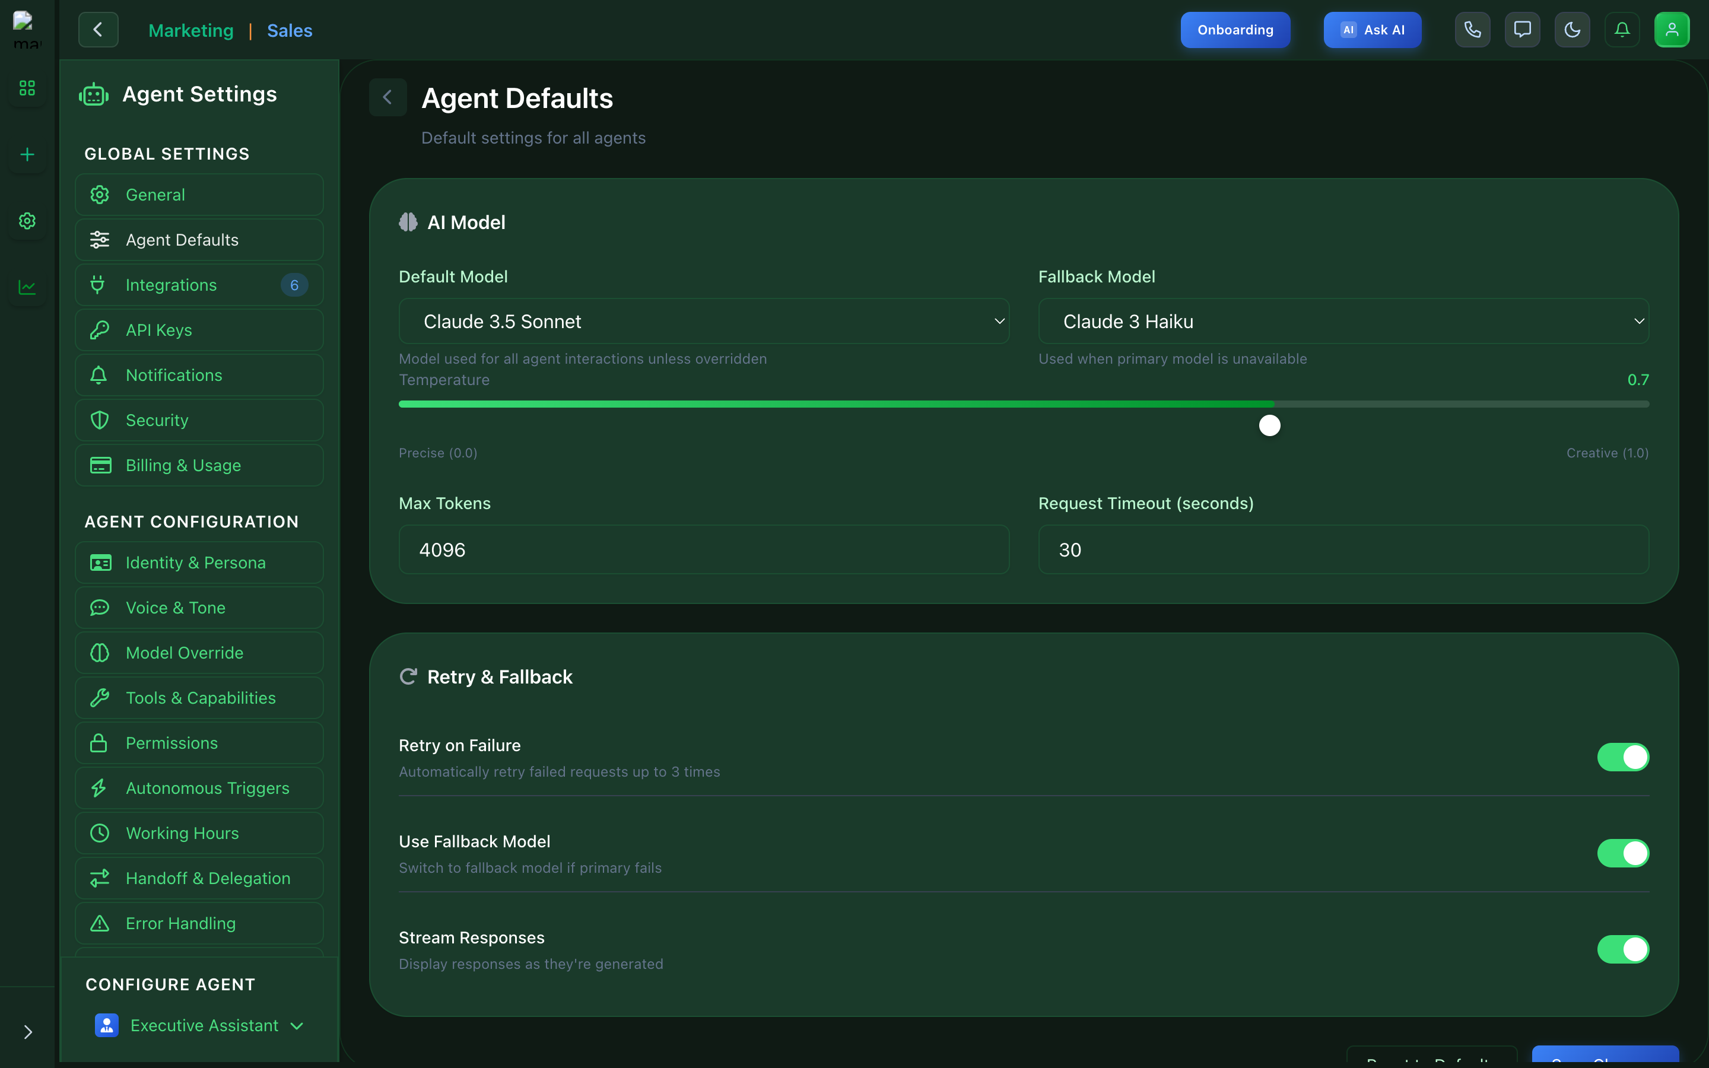Viewport: 1709px width, 1068px height.
Task: Click the refresh icon beside Retry & Fallback
Action: click(408, 676)
